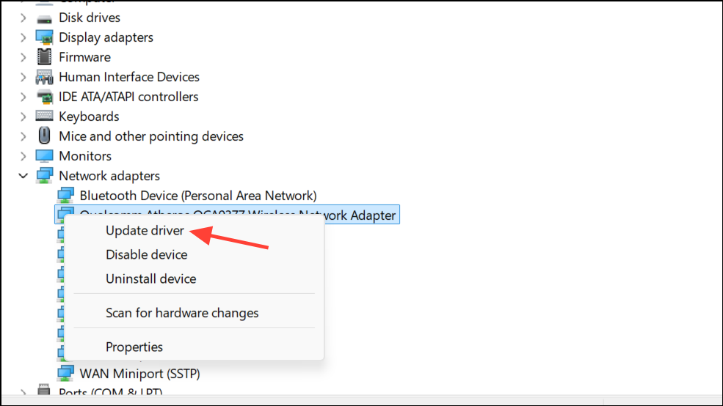Image resolution: width=723 pixels, height=406 pixels.
Task: Select WAN Miniport (SSTP) adapter
Action: [139, 374]
